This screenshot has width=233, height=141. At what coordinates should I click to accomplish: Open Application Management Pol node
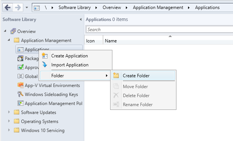click(54, 103)
